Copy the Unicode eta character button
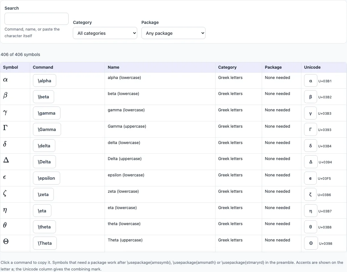 (x=310, y=211)
